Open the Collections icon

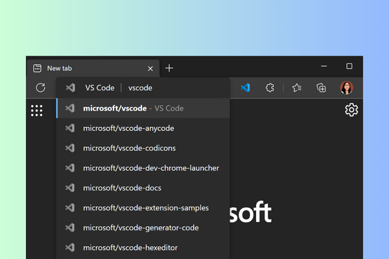[321, 88]
